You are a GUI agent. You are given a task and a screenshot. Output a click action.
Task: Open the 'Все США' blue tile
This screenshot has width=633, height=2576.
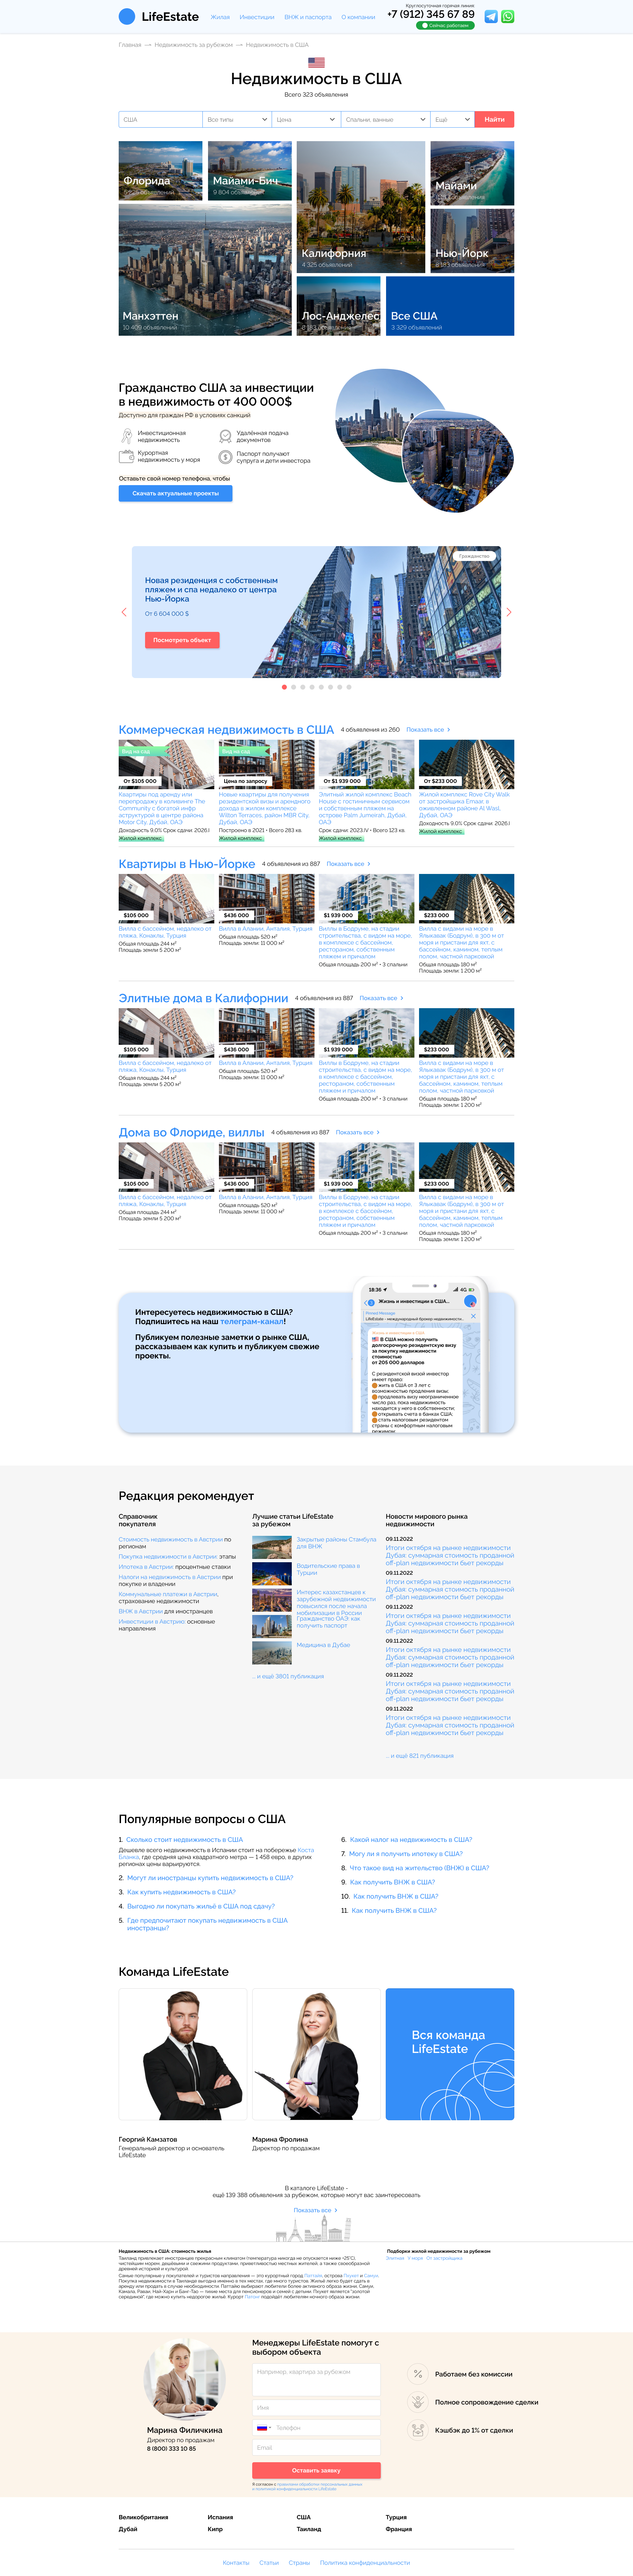[450, 306]
